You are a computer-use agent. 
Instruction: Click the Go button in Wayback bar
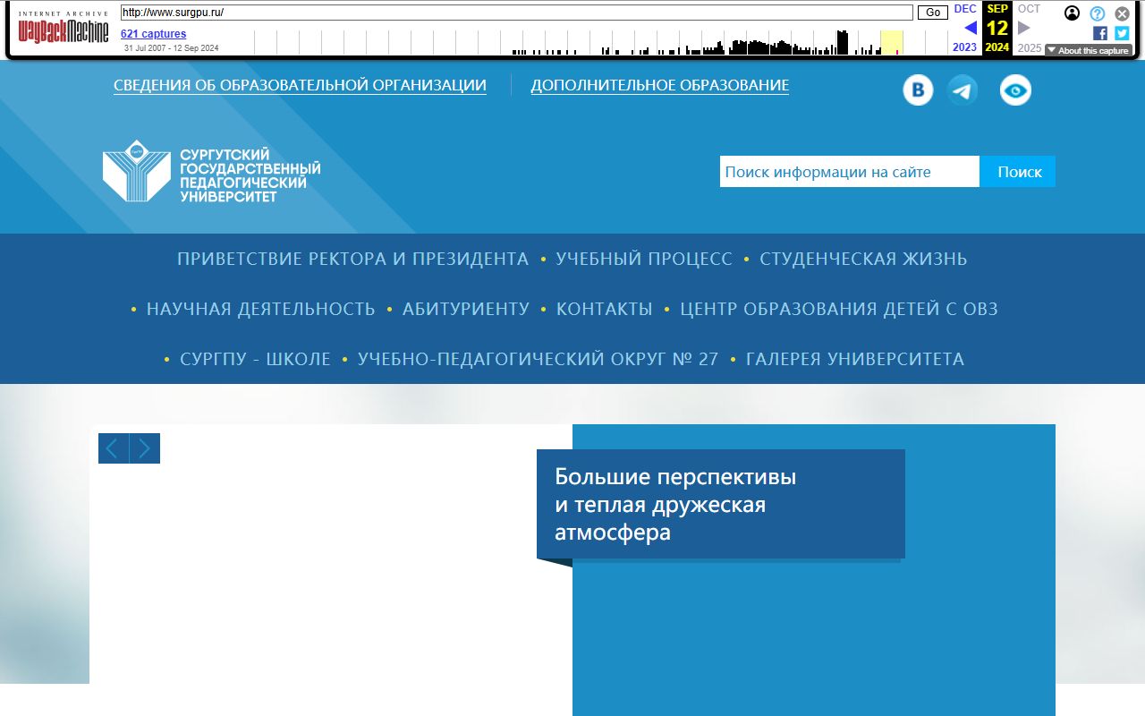pyautogui.click(x=933, y=13)
